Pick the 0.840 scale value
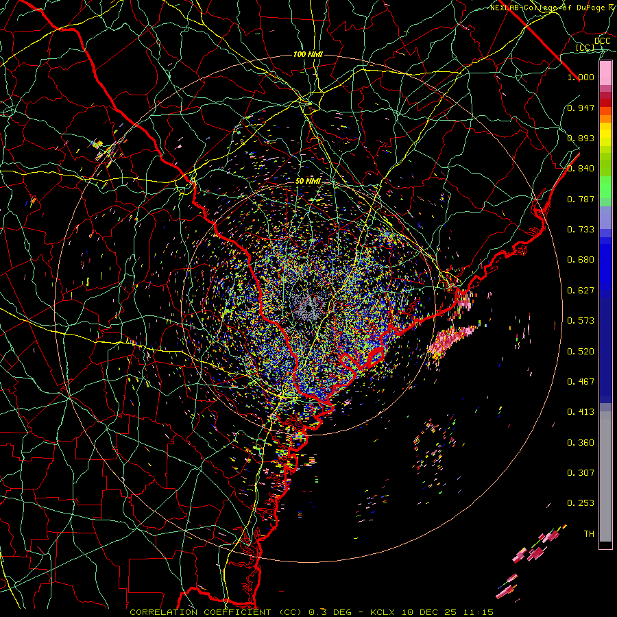Screen dimensions: 617x617 click(581, 169)
